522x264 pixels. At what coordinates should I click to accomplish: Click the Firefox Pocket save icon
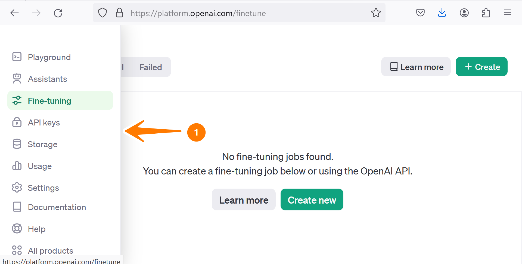420,13
